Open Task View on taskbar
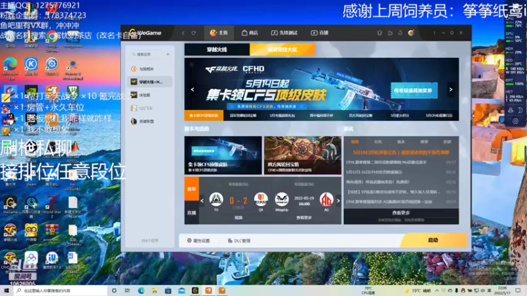This screenshot has height=296, width=527. 127,291
